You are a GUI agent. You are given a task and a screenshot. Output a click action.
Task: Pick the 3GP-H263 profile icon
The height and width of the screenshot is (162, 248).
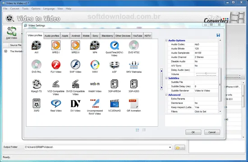pyautogui.click(x=134, y=84)
